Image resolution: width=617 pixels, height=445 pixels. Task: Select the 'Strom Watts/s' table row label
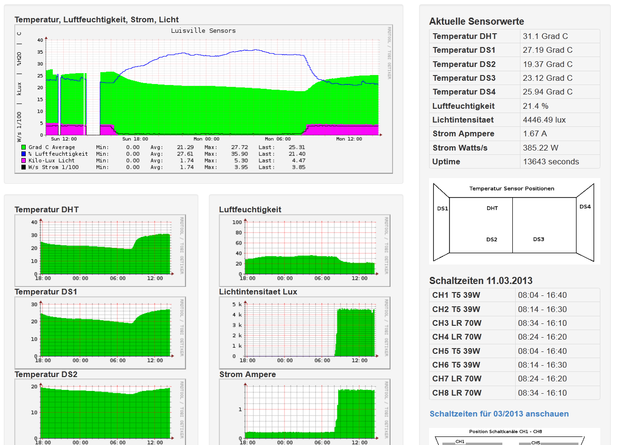[460, 148]
